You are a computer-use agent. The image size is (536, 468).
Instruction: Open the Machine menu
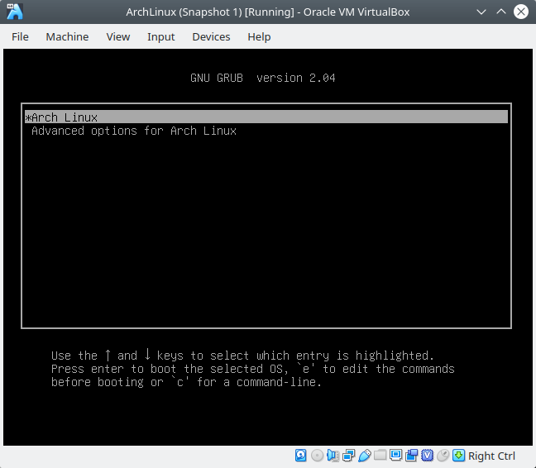pyautogui.click(x=67, y=36)
